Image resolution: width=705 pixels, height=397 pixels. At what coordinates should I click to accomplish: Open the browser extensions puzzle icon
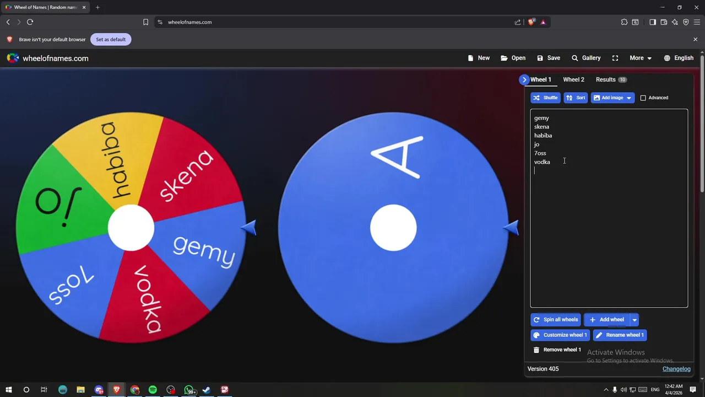(x=624, y=22)
